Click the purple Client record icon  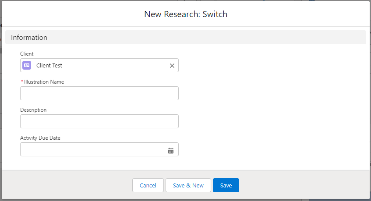point(27,65)
